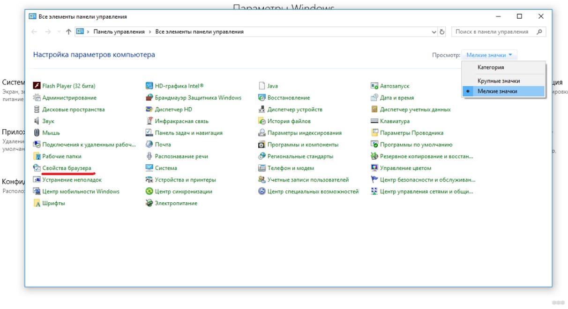Open Панель задач и навигация link
The width and height of the screenshot is (568, 309).
pyautogui.click(x=189, y=133)
